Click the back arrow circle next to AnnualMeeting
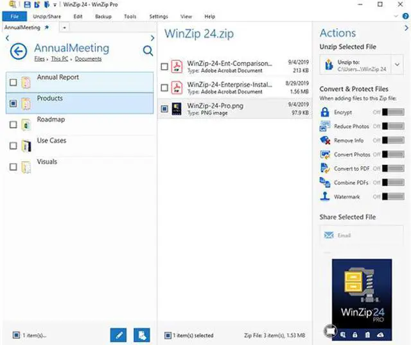Viewport: 411px width, 345px height. [x=19, y=51]
